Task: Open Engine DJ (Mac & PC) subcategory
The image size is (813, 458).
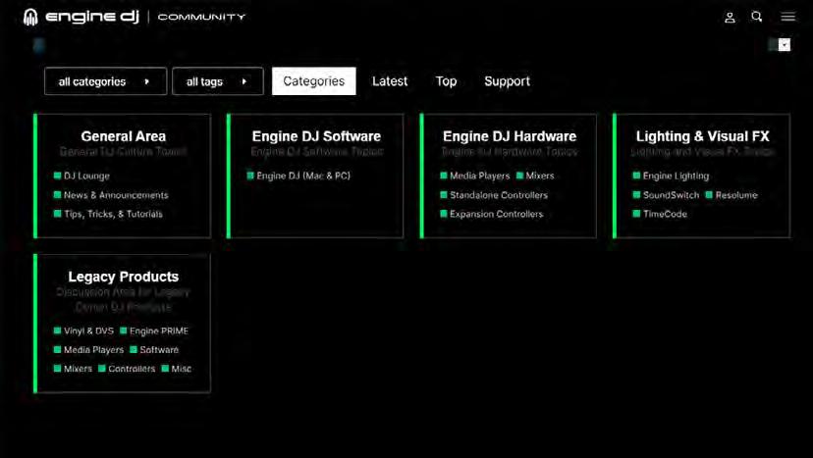Action: [298, 177]
